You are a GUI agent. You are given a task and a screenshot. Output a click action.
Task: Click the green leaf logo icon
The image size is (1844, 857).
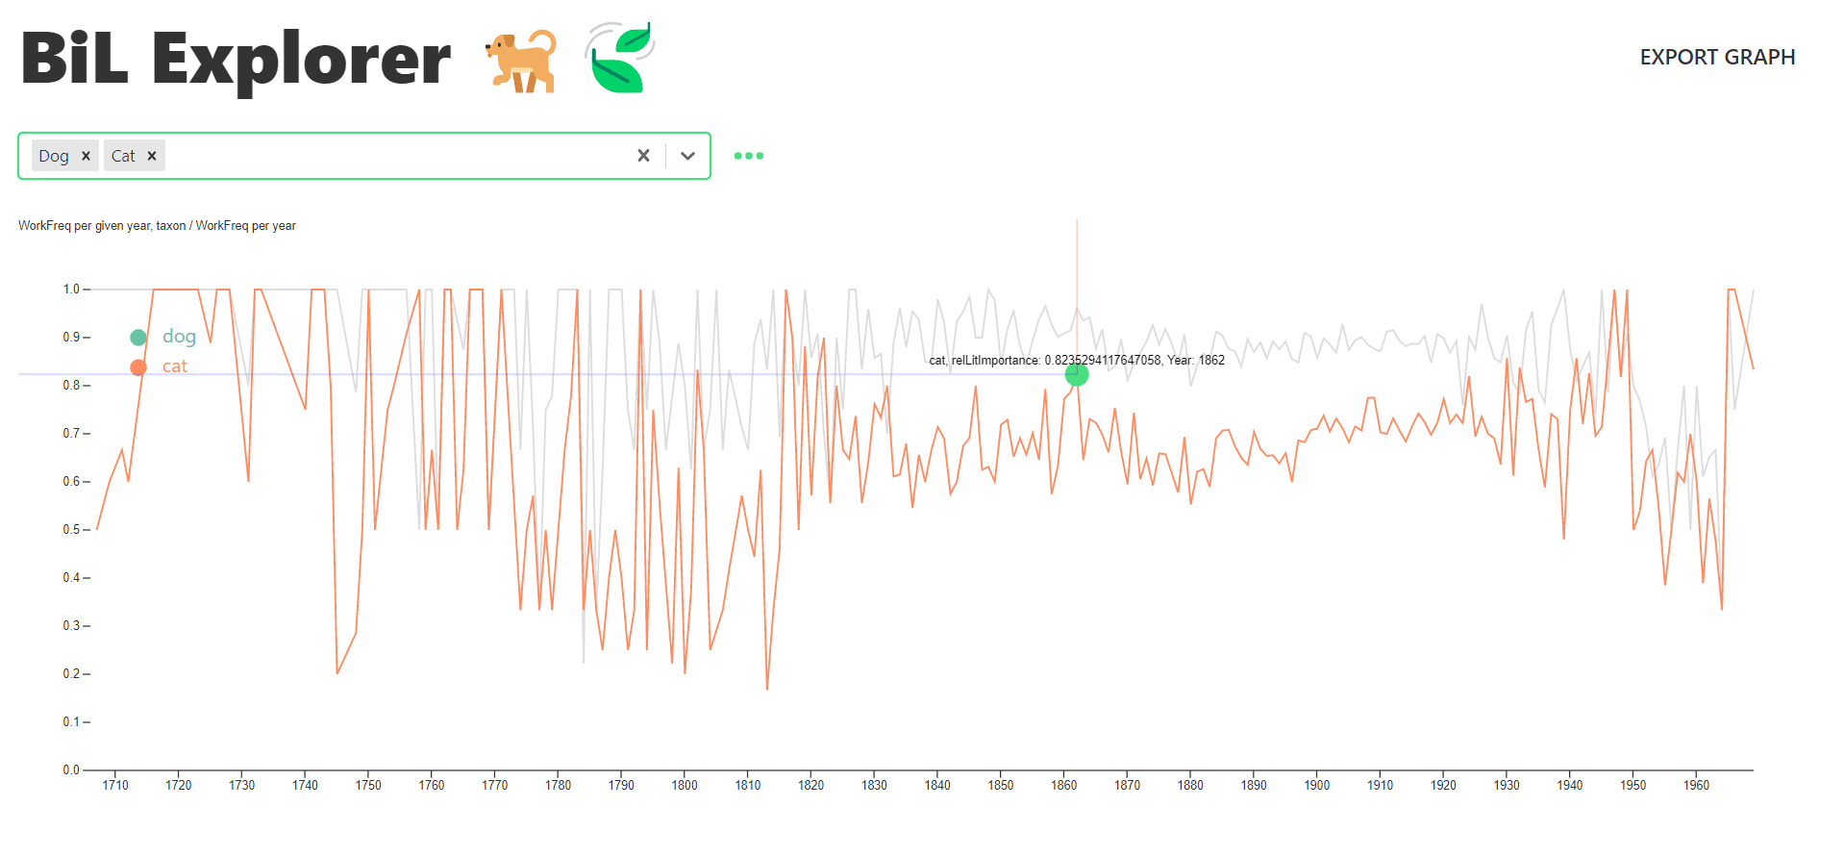click(x=619, y=58)
